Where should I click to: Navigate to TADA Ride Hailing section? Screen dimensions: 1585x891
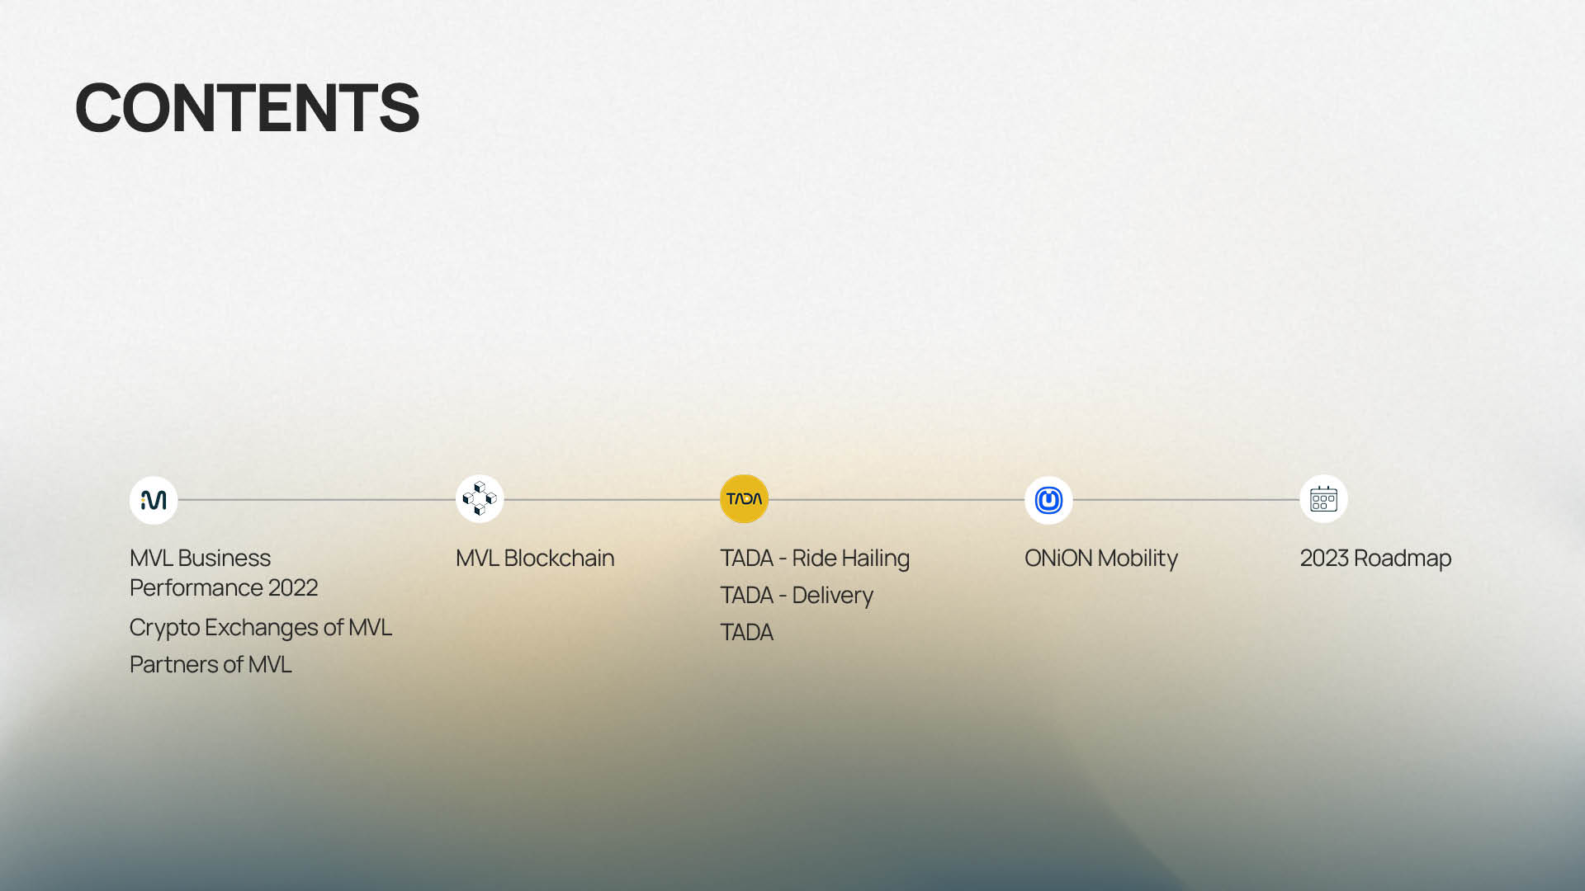[x=816, y=556]
